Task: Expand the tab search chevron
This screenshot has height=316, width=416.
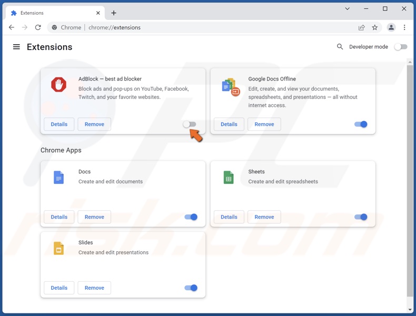Action: (x=348, y=8)
